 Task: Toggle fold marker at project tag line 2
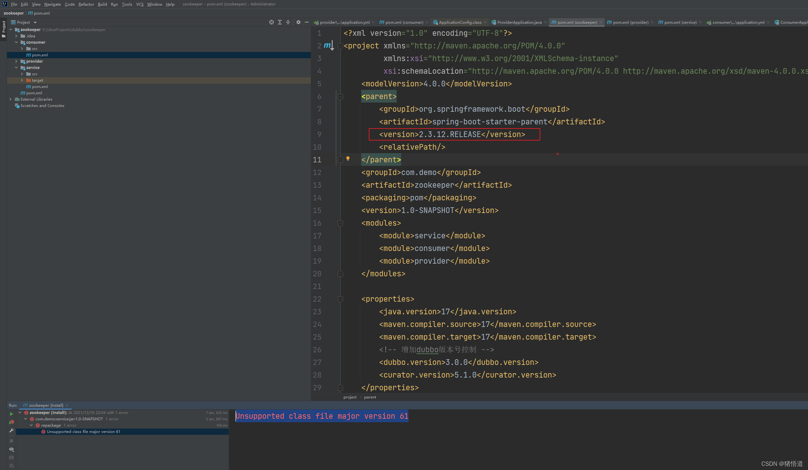(x=341, y=46)
